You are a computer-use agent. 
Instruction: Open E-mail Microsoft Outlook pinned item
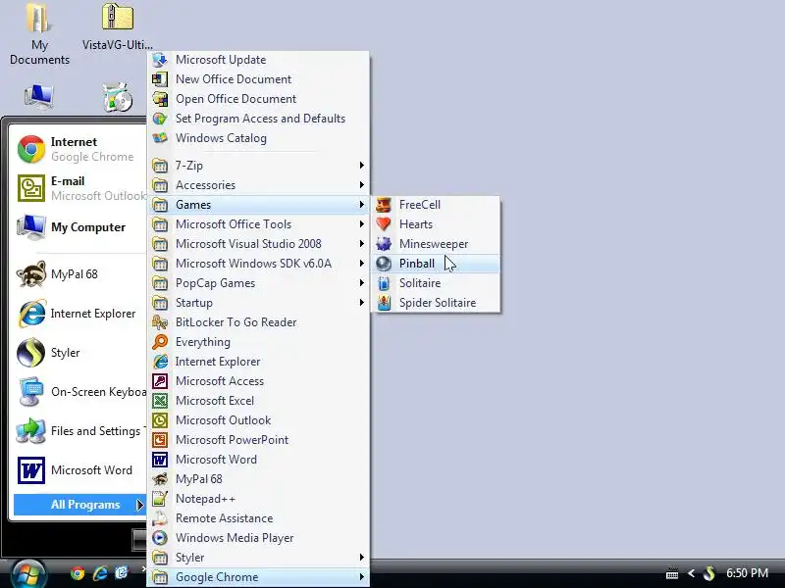(79, 188)
